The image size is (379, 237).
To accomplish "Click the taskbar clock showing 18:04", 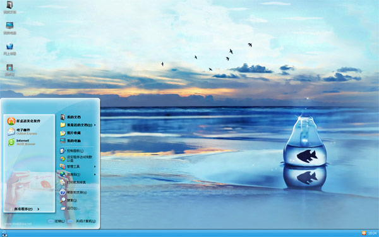I will pyautogui.click(x=373, y=233).
